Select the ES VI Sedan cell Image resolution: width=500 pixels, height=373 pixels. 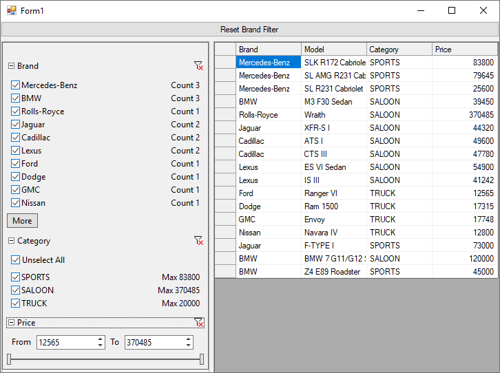point(334,167)
